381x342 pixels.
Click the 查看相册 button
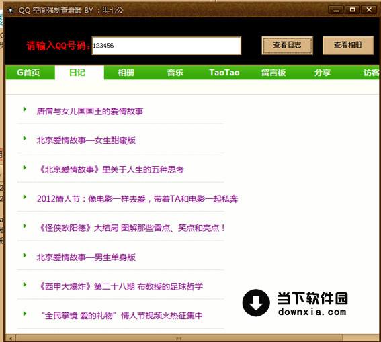tap(348, 46)
